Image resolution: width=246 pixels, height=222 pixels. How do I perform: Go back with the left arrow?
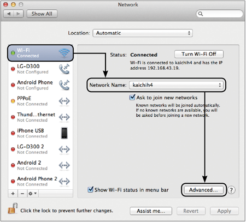point(9,14)
